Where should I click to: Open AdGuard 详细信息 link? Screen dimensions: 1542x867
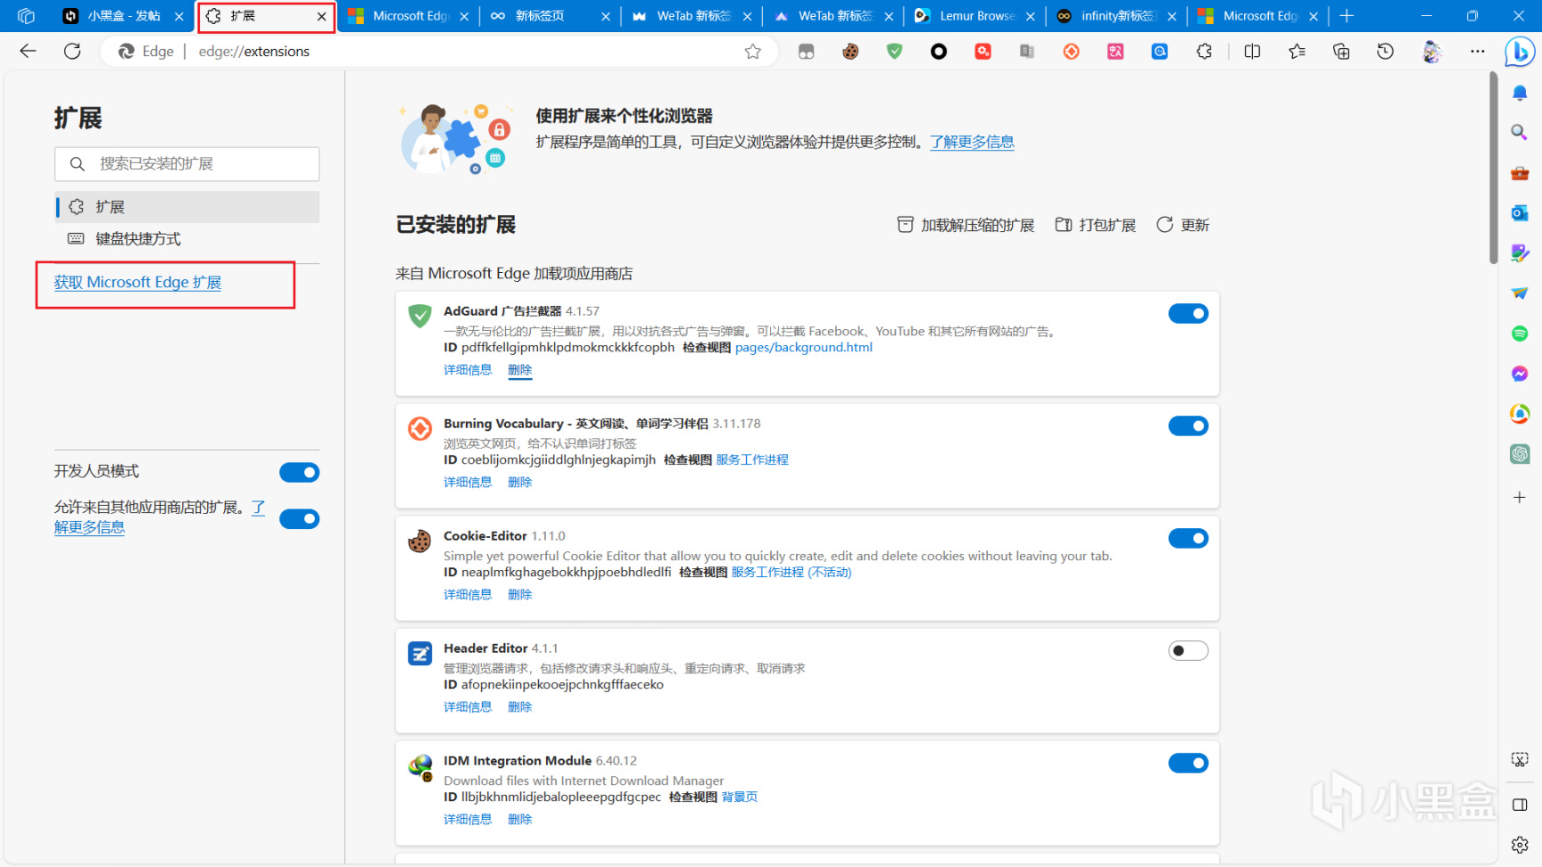[468, 369]
